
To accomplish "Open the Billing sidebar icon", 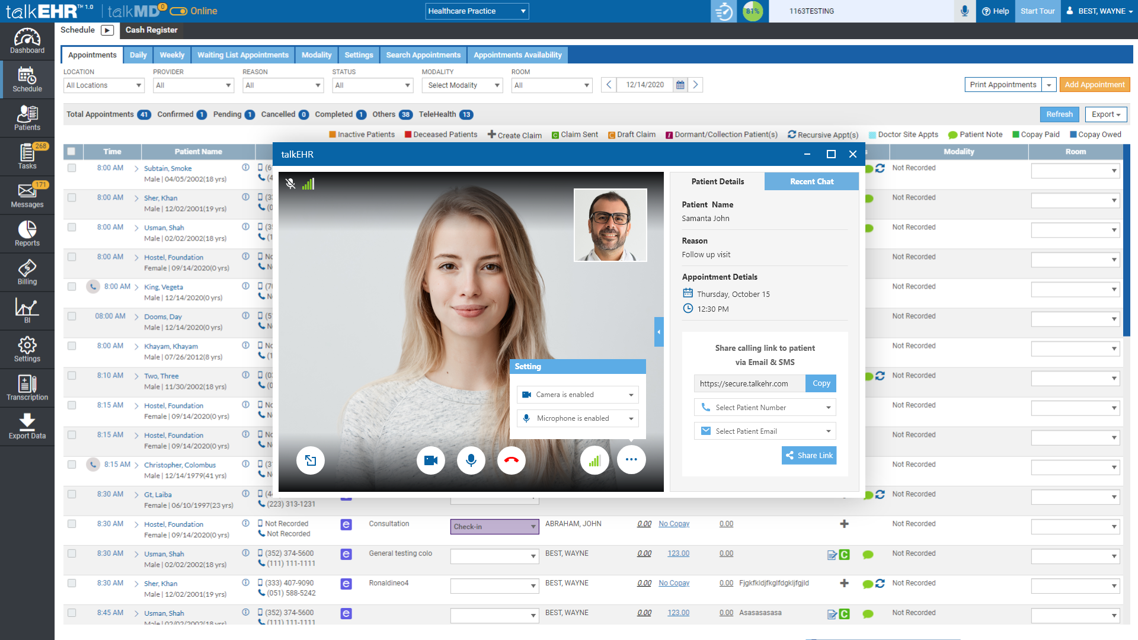I will [x=27, y=273].
